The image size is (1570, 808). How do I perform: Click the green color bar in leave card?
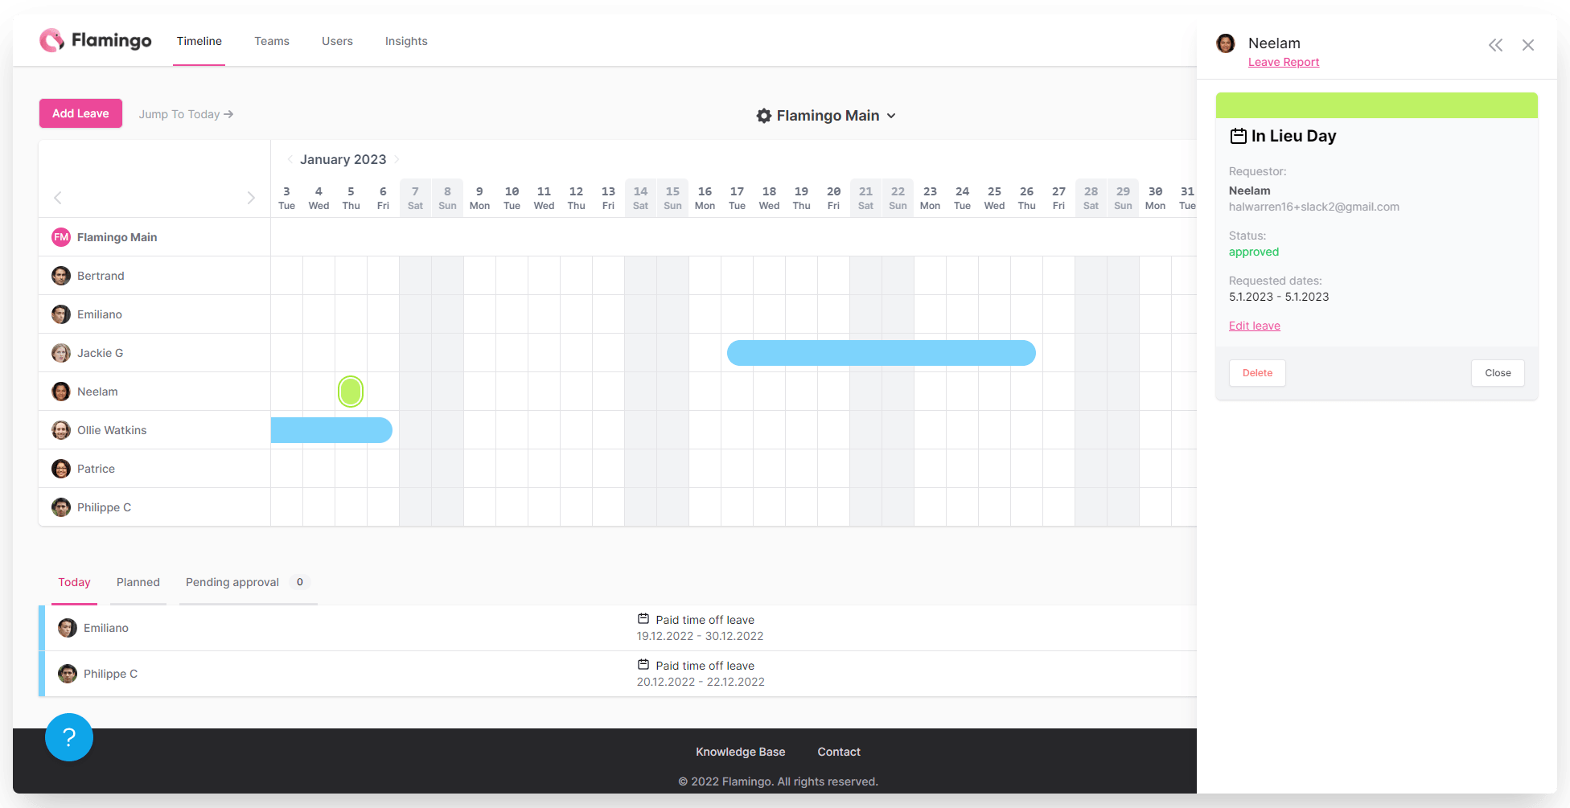[1377, 105]
